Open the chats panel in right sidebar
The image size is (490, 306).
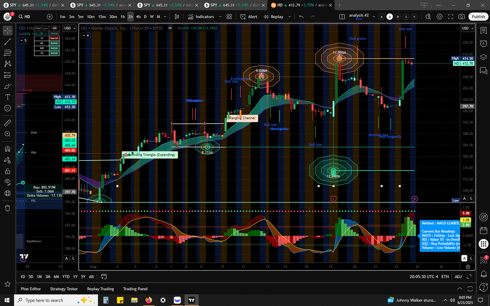pyautogui.click(x=484, y=71)
